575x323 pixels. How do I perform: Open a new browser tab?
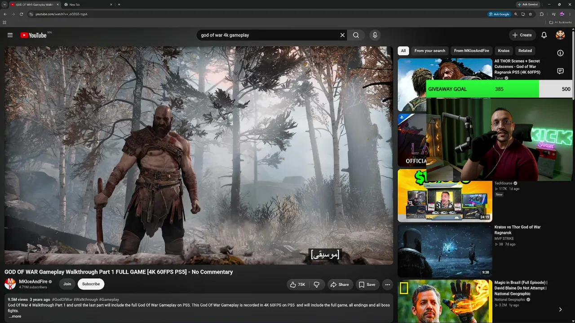tap(119, 4)
